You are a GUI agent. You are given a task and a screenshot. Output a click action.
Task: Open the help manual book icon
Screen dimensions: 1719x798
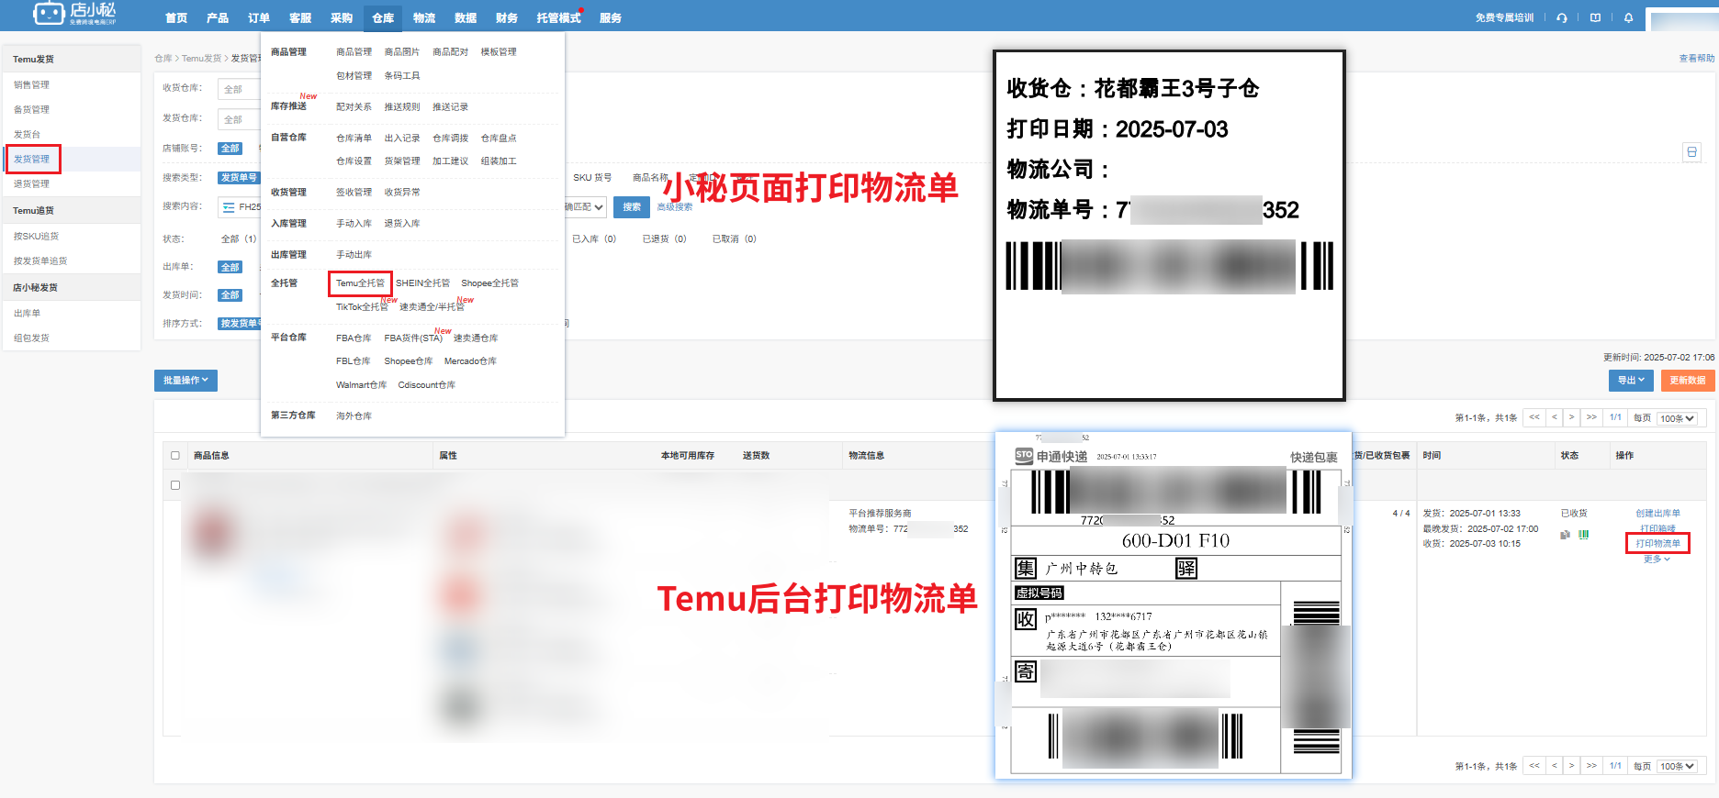point(1595,17)
